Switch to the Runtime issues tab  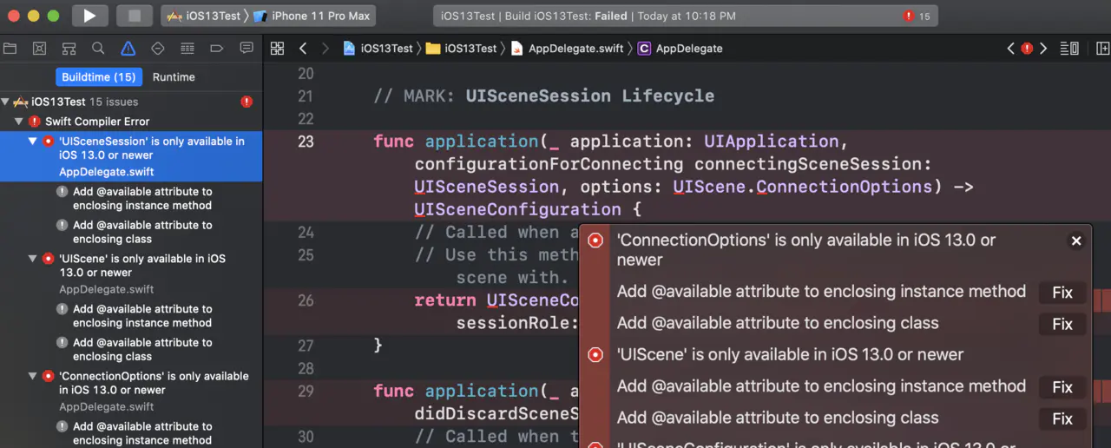174,77
